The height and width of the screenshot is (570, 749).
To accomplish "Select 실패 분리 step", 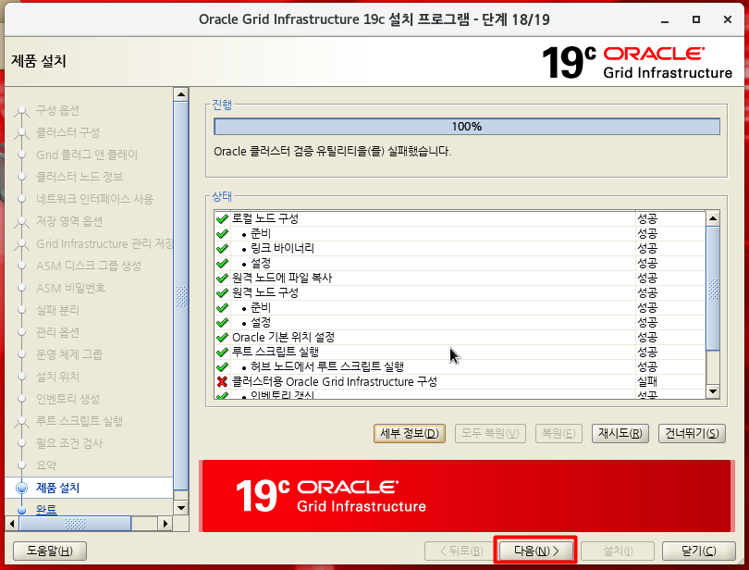I will [x=58, y=310].
